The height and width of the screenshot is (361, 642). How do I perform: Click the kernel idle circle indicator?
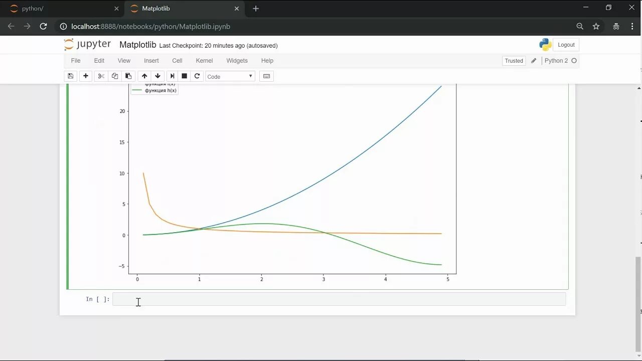[x=574, y=61]
